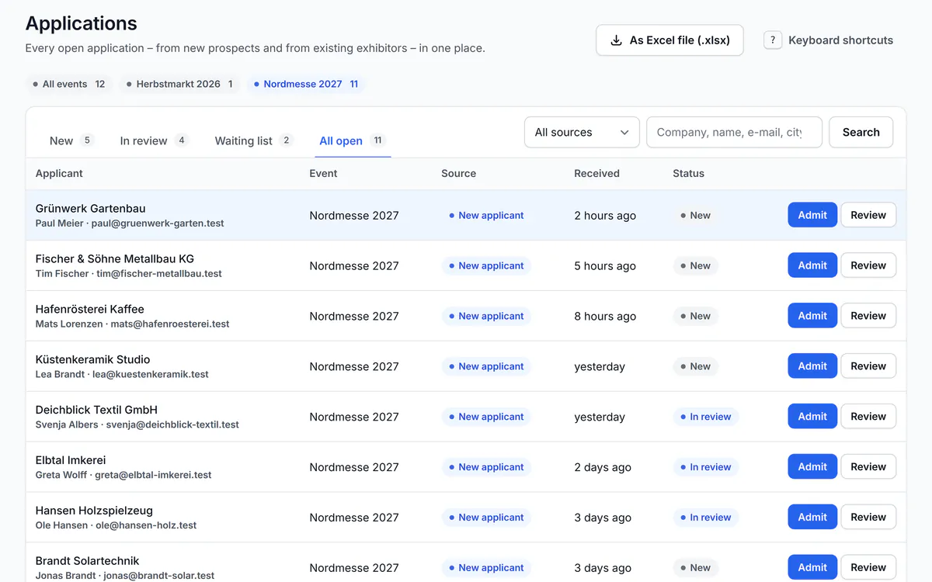The height and width of the screenshot is (582, 932).
Task: Click In review status of Elbtal Imkerei
Action: [706, 467]
